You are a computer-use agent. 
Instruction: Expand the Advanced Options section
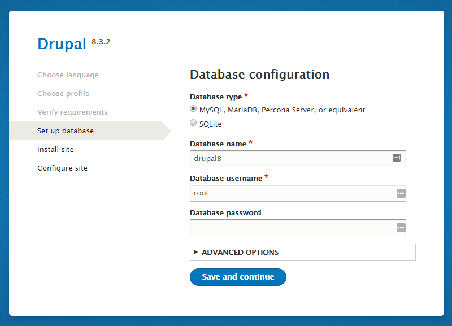(x=303, y=252)
